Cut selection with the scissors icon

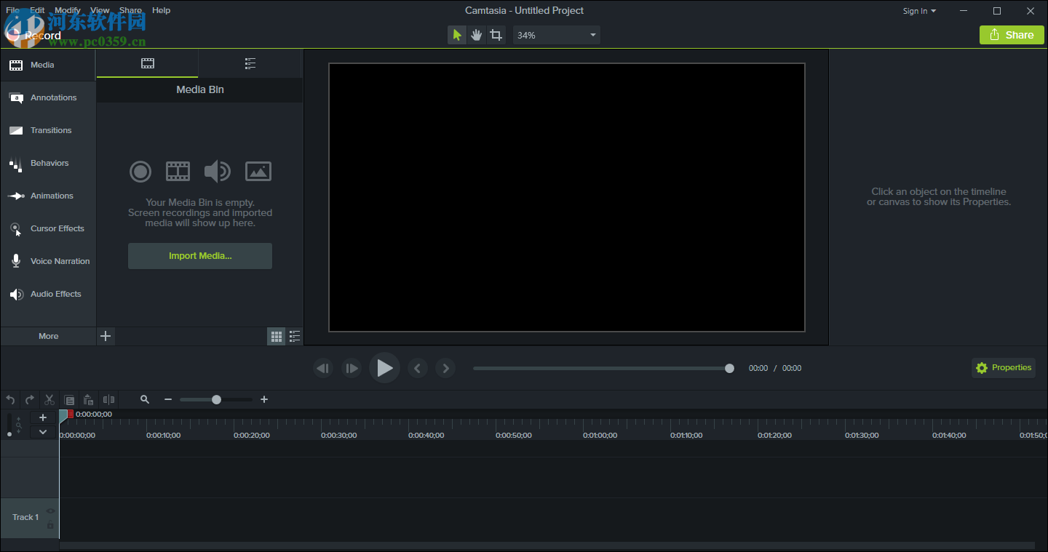pos(49,399)
